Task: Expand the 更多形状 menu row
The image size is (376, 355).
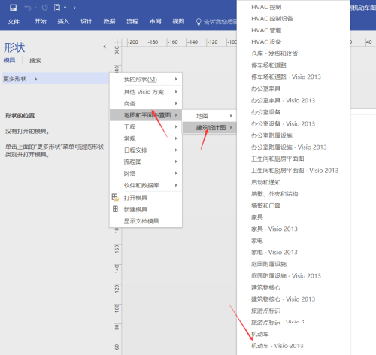Action: click(56, 79)
